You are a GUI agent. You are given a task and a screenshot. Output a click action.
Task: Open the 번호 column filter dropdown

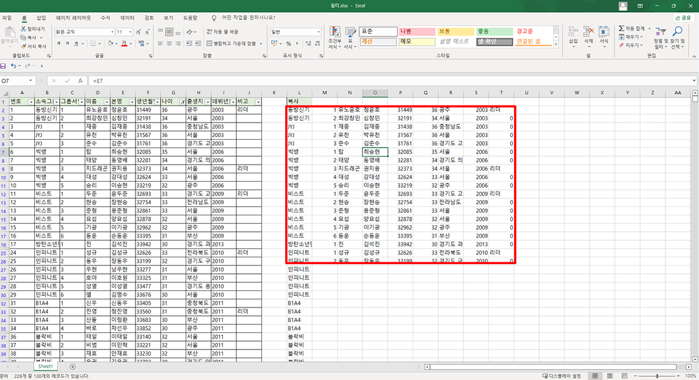[x=31, y=102]
